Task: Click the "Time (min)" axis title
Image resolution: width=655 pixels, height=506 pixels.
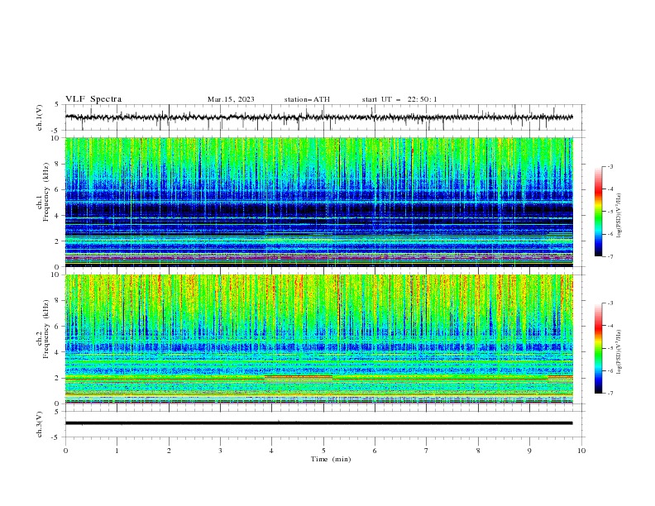Action: coord(331,459)
